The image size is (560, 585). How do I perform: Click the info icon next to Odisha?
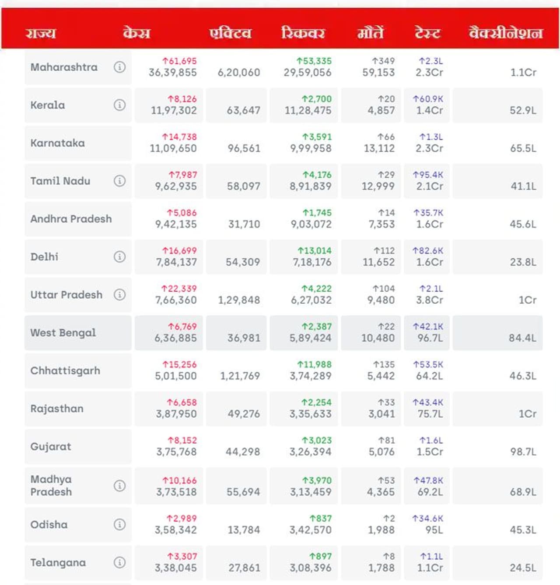(x=119, y=524)
